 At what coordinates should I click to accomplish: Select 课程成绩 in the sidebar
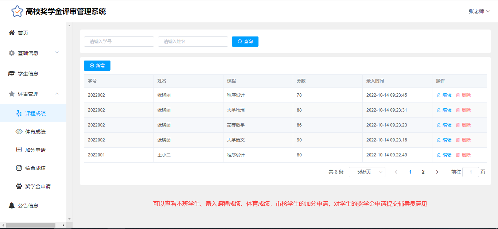click(35, 113)
